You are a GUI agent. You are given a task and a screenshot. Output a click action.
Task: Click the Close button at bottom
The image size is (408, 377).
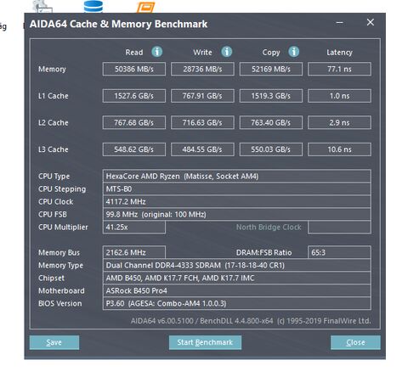[x=355, y=342]
